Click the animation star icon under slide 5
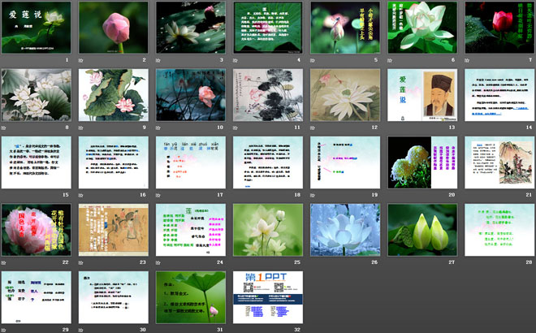 coord(313,60)
